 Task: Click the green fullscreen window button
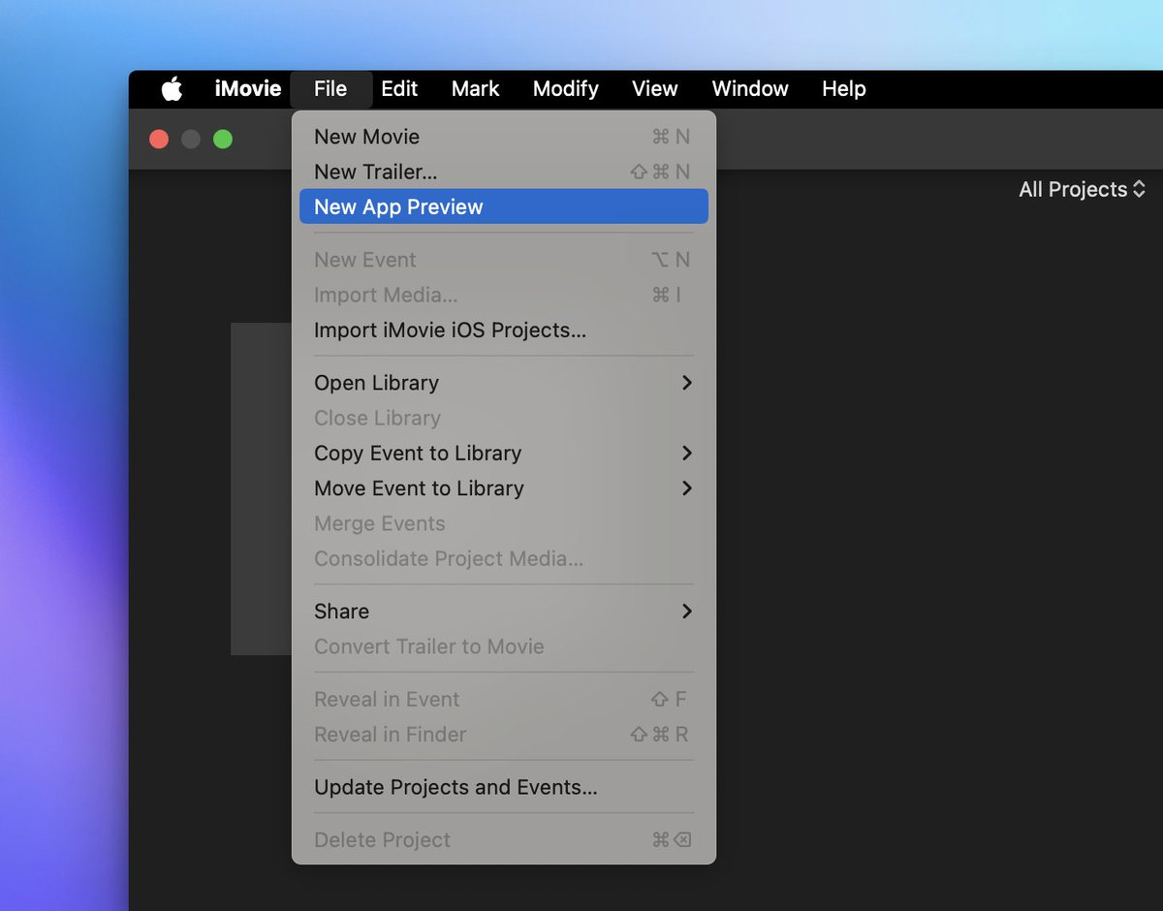(x=223, y=140)
